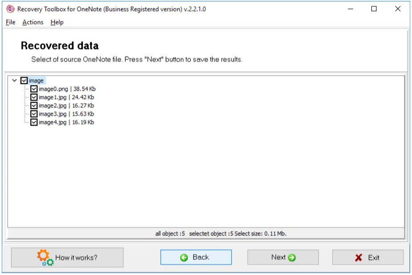Click the gears icon on How it works
The image size is (412, 275).
click(45, 257)
